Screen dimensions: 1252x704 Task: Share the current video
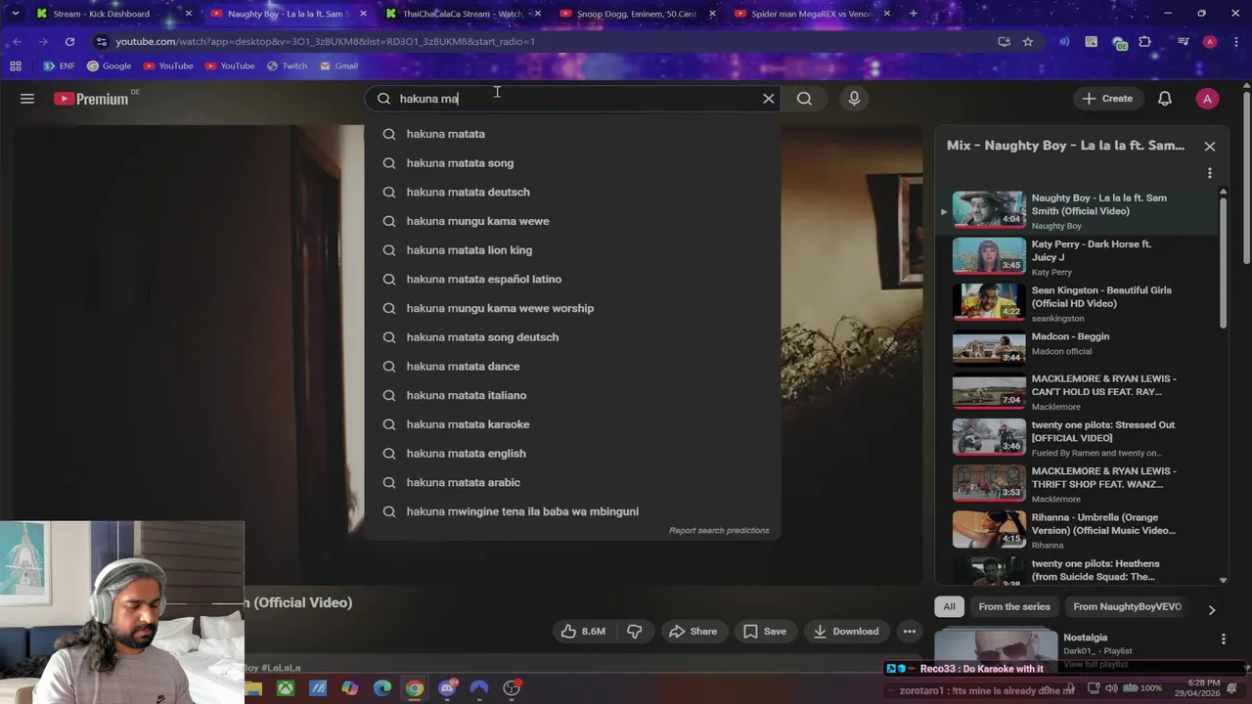coord(693,632)
